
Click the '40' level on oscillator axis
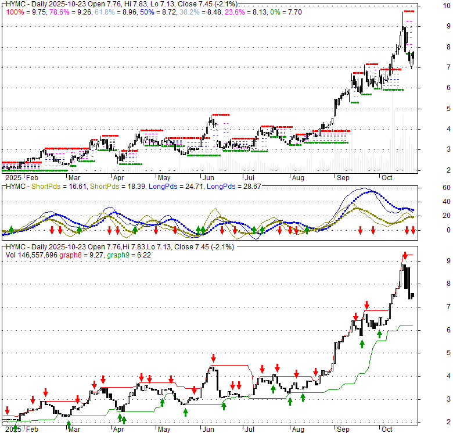447,202
